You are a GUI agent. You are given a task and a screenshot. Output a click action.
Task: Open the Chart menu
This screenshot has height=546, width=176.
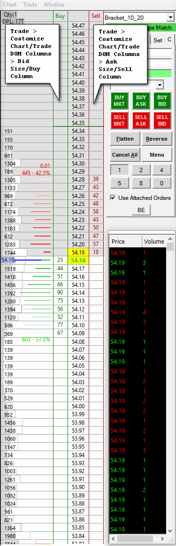10,5
